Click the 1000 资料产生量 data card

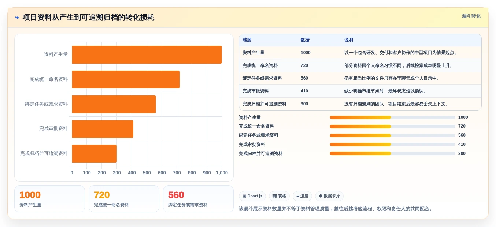(49, 199)
